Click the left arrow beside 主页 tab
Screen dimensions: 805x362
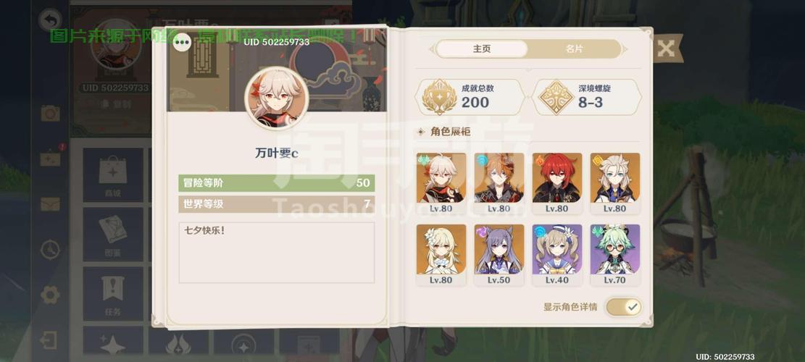coord(432,49)
